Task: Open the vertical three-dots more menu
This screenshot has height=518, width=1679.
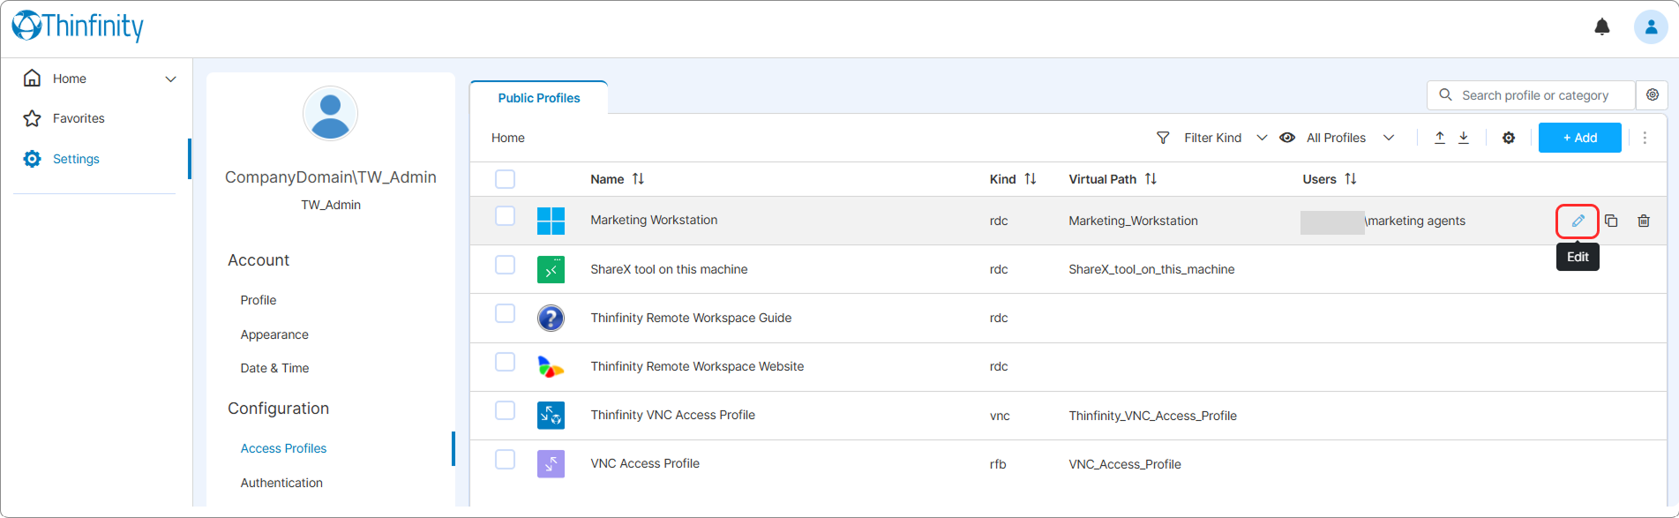Action: (1645, 138)
